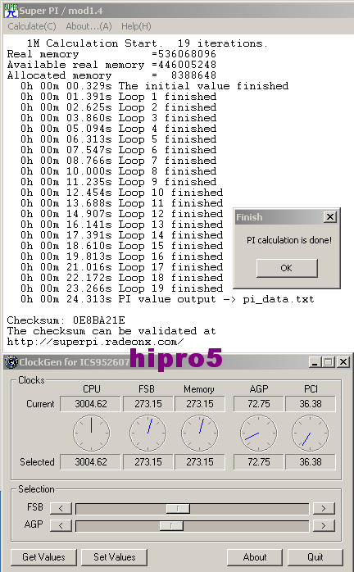The image size is (354, 572).
Task: Confirm the Finish dialog with OK
Action: point(287,268)
